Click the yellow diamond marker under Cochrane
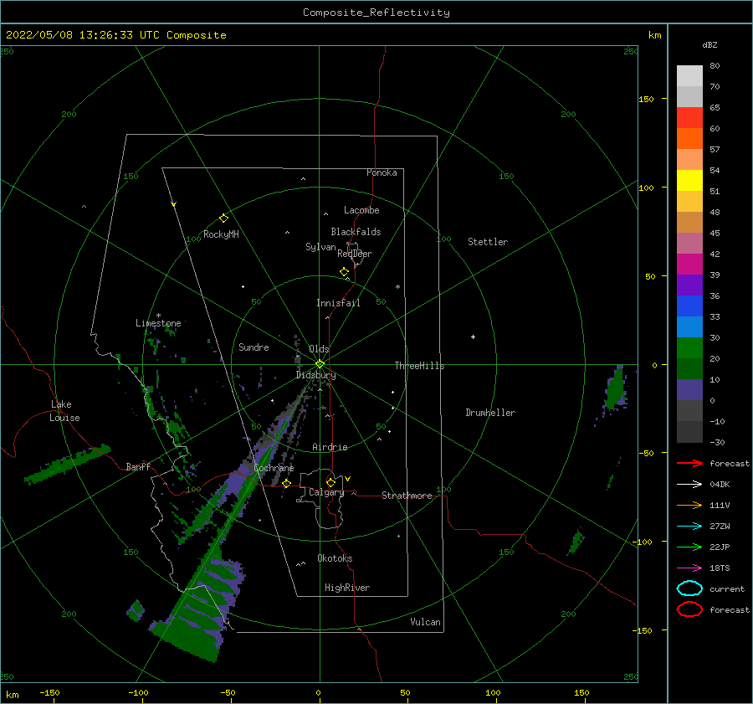Viewport: 753px width, 704px height. [x=287, y=484]
